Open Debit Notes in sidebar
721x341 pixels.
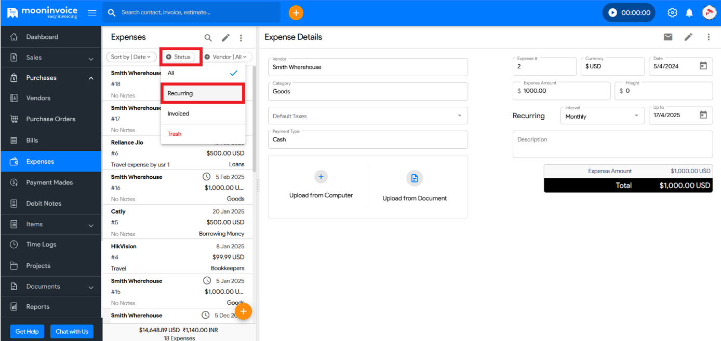tap(51, 203)
